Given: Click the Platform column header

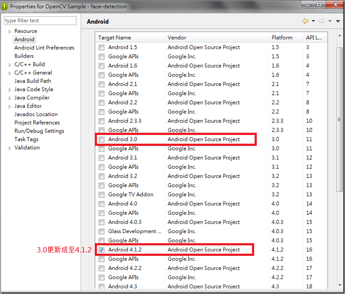Looking at the screenshot, I should (286, 38).
